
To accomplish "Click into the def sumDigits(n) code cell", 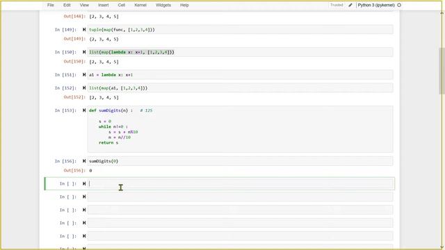I will tap(240, 129).
